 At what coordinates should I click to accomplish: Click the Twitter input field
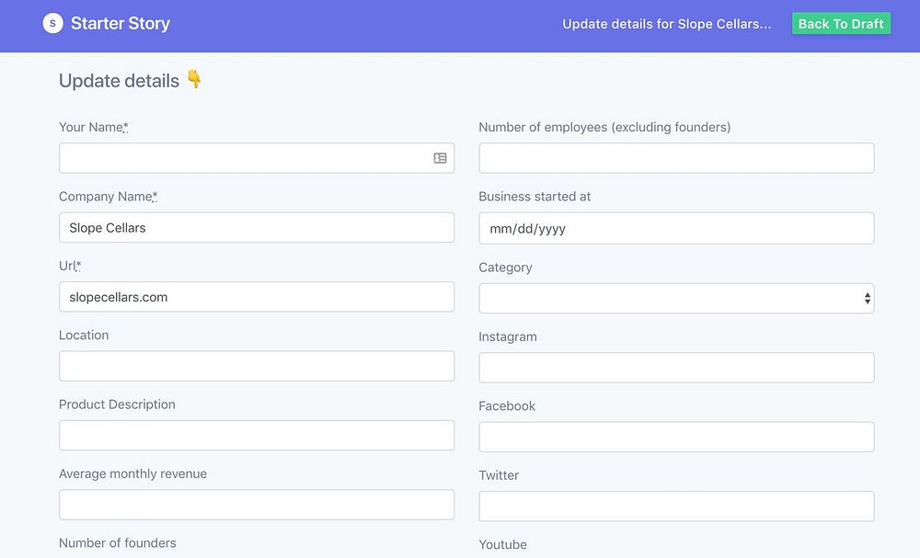[676, 507]
